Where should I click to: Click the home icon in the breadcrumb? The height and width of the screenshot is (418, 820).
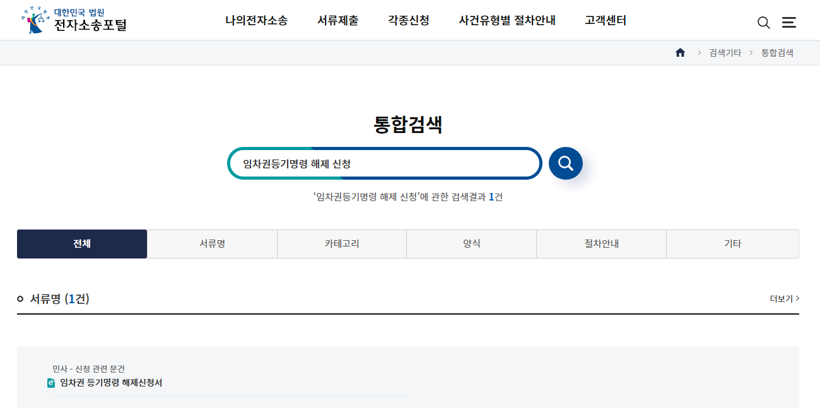[x=680, y=52]
